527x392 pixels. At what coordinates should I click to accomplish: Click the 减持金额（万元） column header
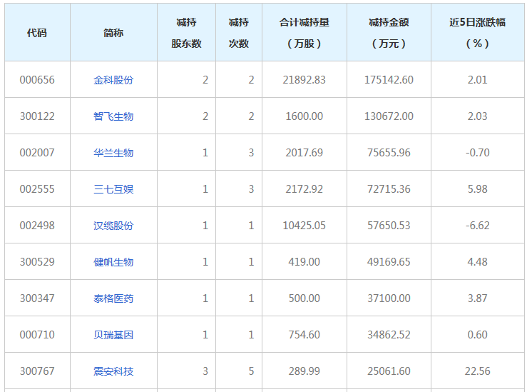(389, 33)
